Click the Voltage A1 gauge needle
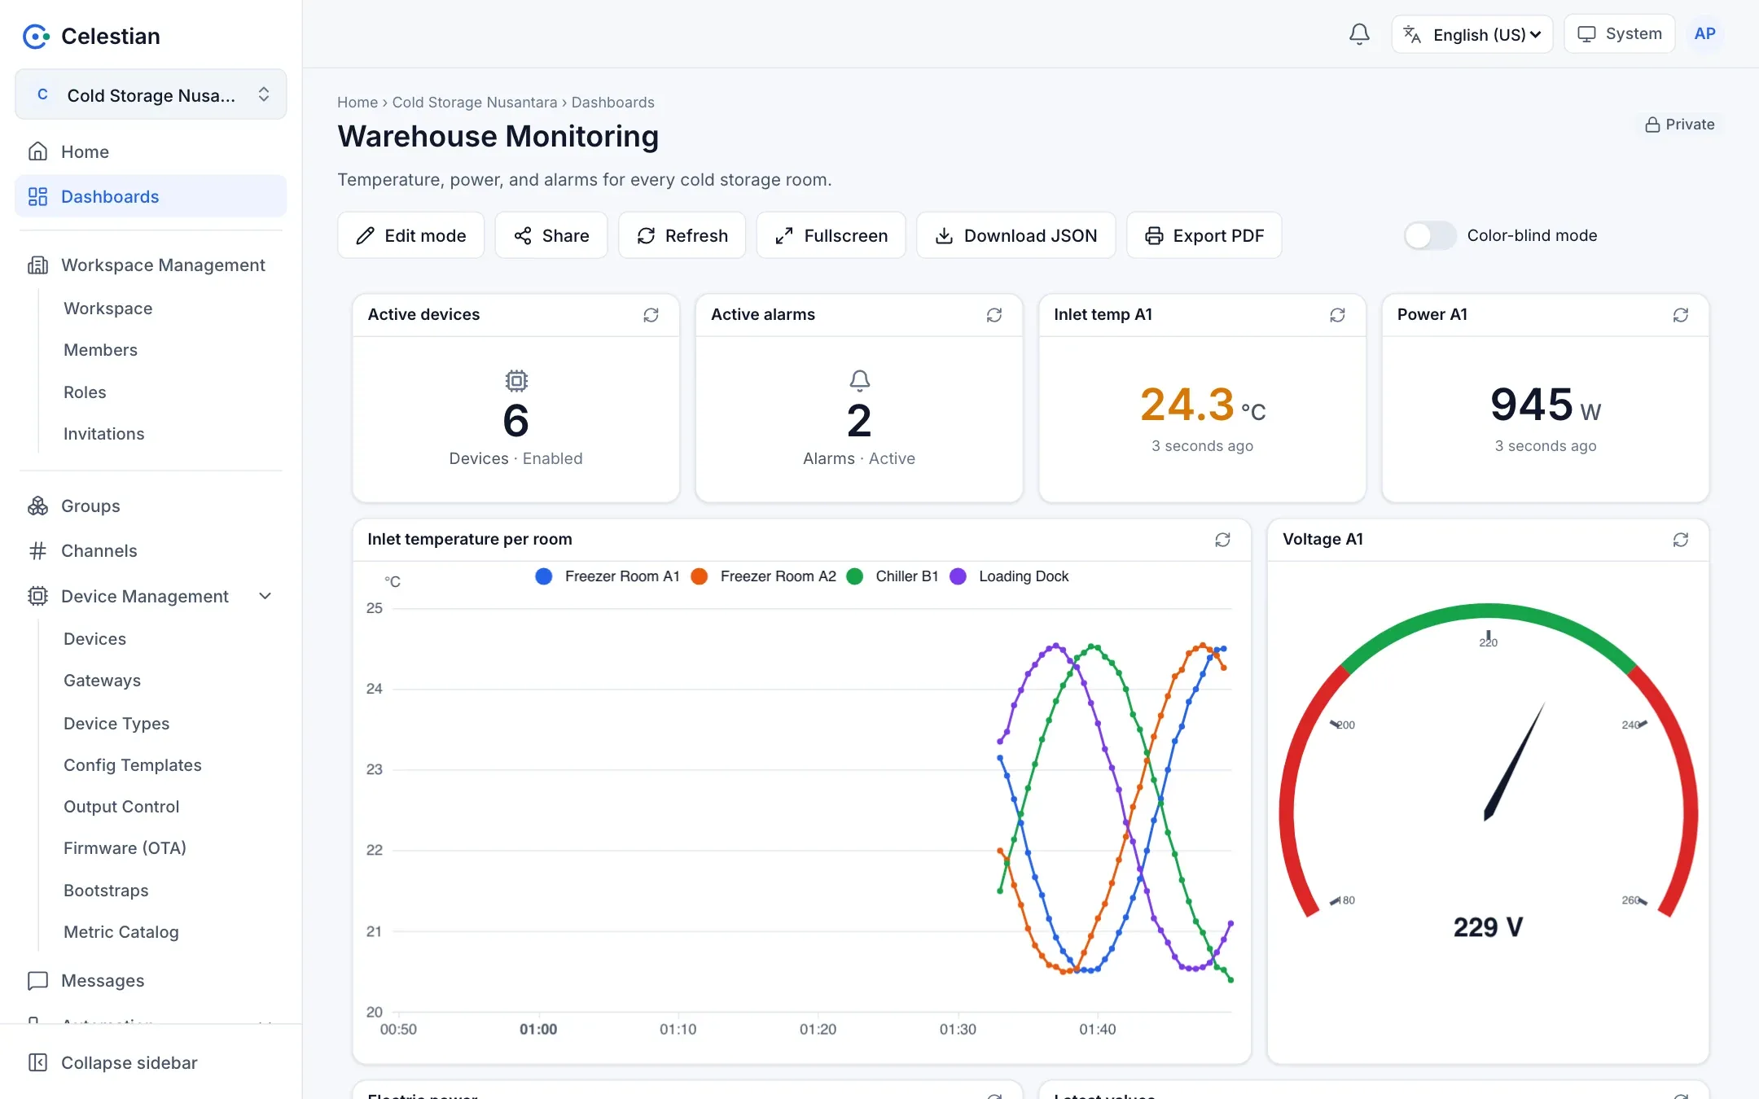The width and height of the screenshot is (1759, 1099). 1514,762
